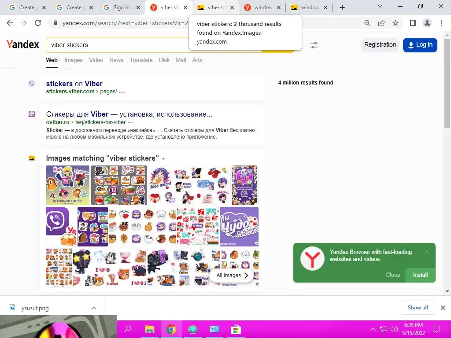Open Chrome profile avatar
451x338 pixels.
pos(427,23)
